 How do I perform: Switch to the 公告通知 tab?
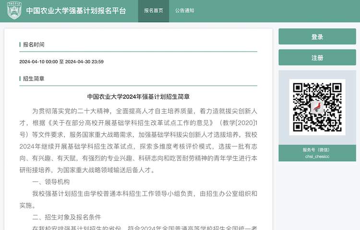pyautogui.click(x=185, y=11)
